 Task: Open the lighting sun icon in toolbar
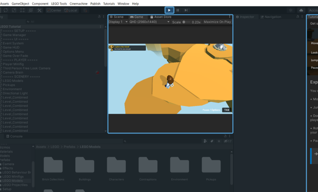[291, 10]
